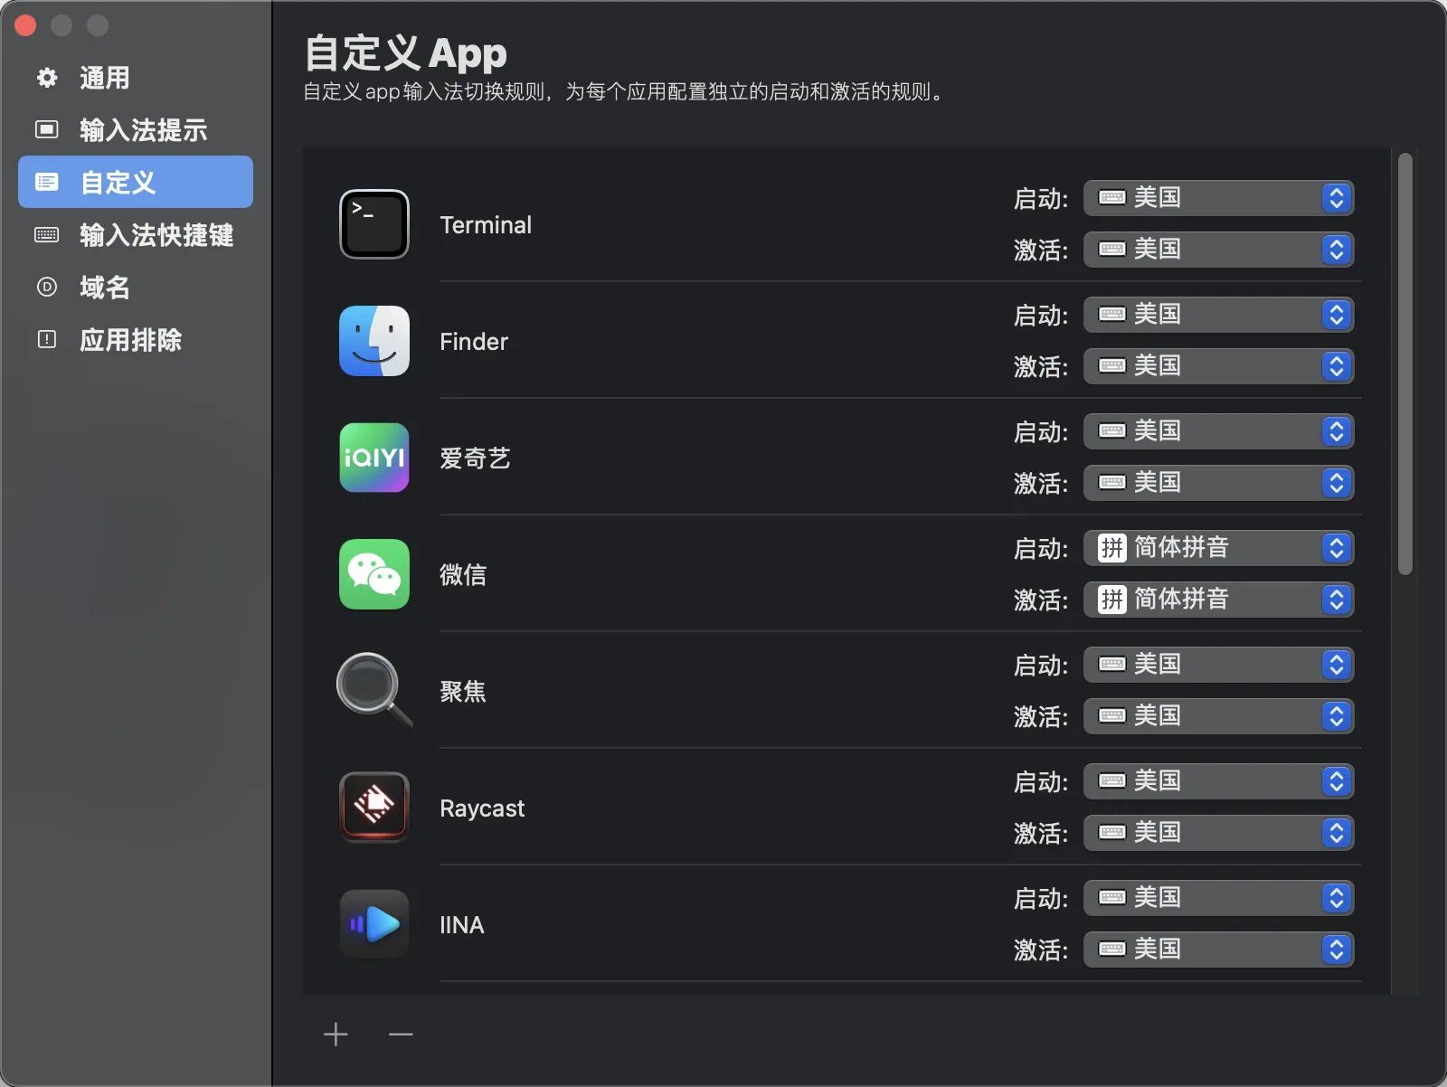Select the IINA player icon

pos(374,924)
